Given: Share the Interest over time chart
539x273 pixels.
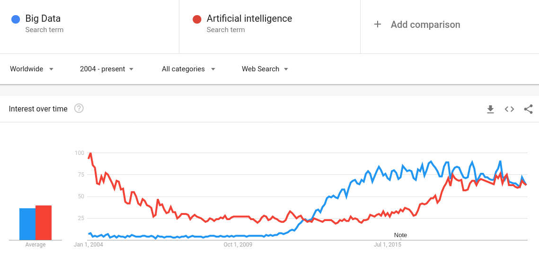Looking at the screenshot, I should [x=528, y=109].
